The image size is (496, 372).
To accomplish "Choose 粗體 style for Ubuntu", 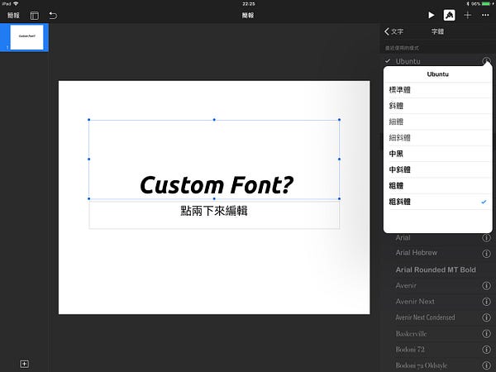I will pyautogui.click(x=438, y=186).
